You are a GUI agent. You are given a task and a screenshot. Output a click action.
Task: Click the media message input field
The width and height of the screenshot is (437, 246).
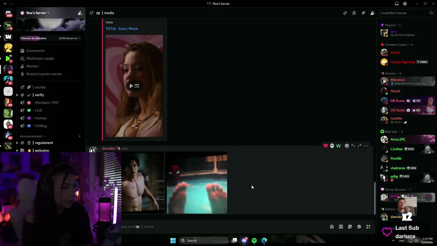[224, 227]
